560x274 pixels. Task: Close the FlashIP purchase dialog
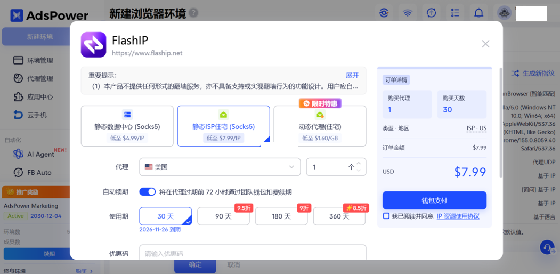[x=485, y=44]
